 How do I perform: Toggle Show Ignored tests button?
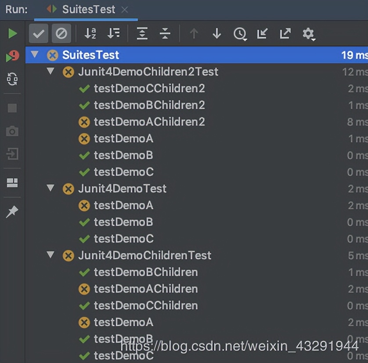[x=61, y=33]
